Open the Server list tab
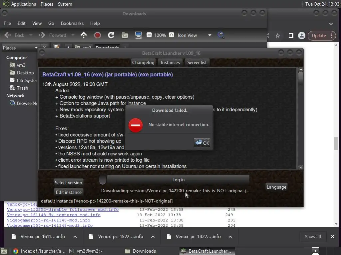 (x=197, y=62)
